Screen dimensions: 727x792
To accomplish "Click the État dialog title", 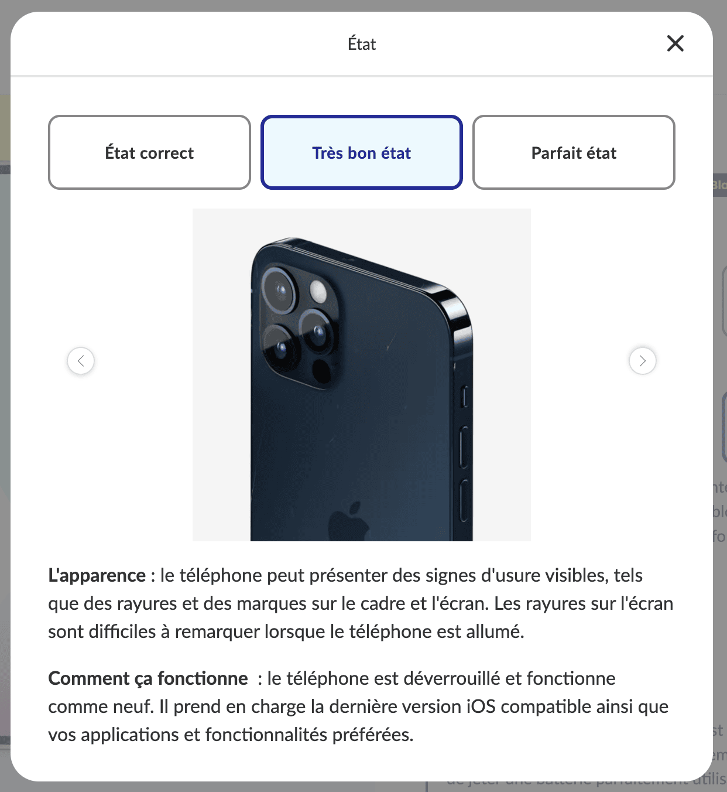I will [362, 44].
